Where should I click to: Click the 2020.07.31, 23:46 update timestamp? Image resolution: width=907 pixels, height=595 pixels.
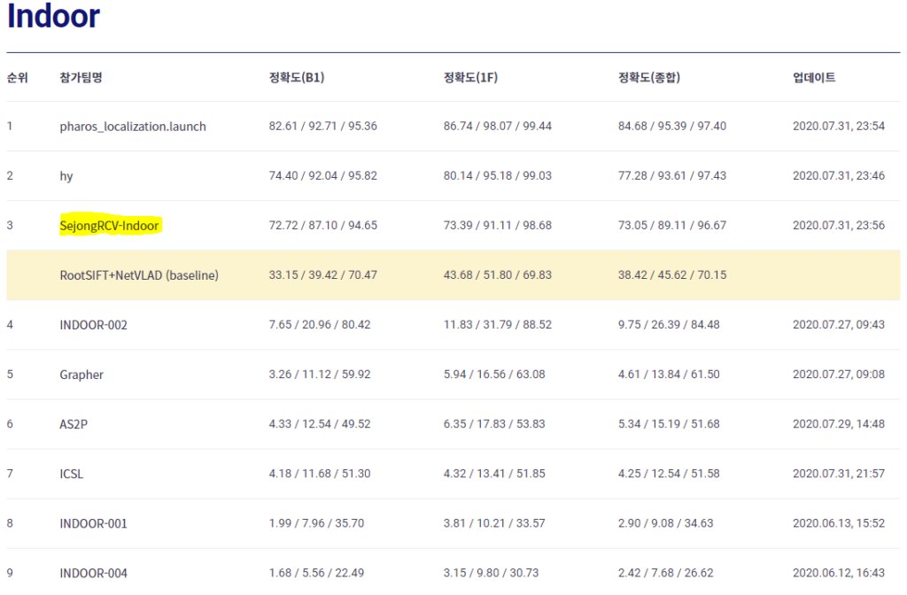838,176
